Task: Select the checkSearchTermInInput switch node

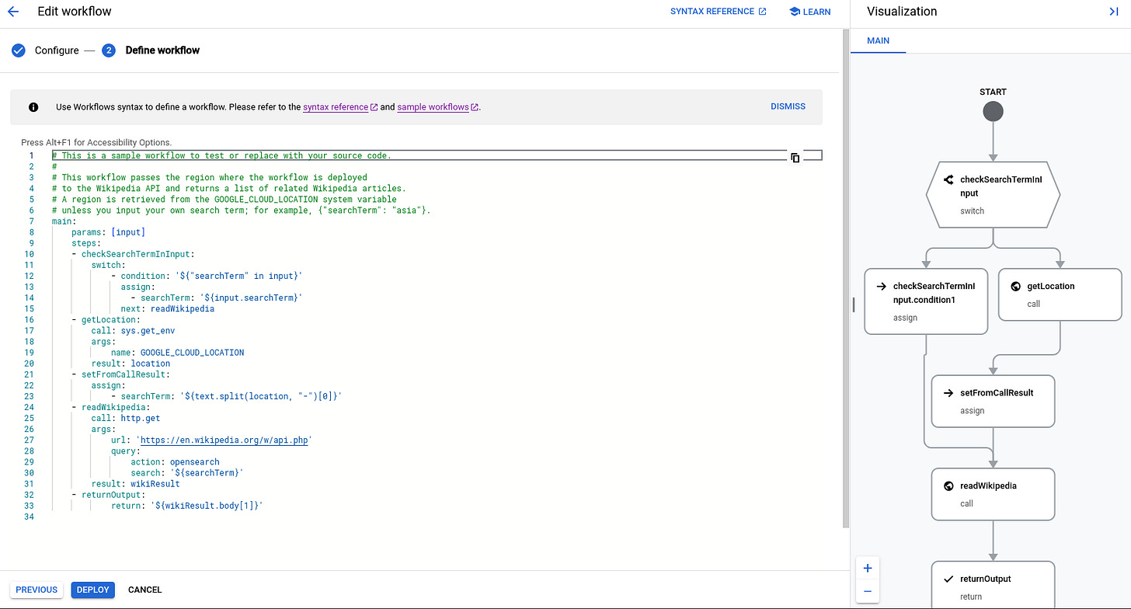Action: pos(993,194)
